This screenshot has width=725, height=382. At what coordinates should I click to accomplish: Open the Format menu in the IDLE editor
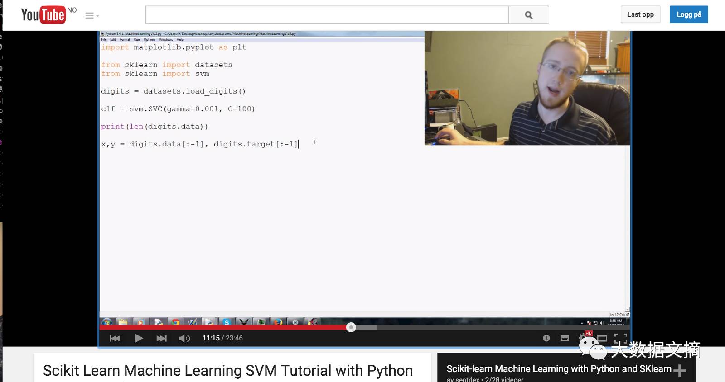tap(125, 40)
